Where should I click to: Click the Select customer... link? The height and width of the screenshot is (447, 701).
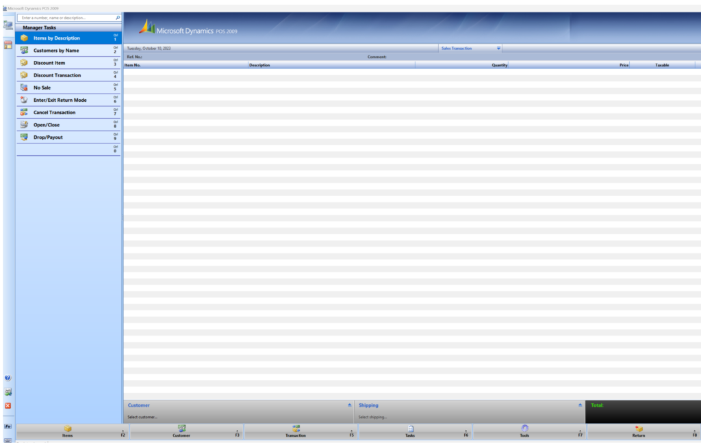click(142, 417)
